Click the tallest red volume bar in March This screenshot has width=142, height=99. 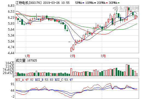click(127, 70)
